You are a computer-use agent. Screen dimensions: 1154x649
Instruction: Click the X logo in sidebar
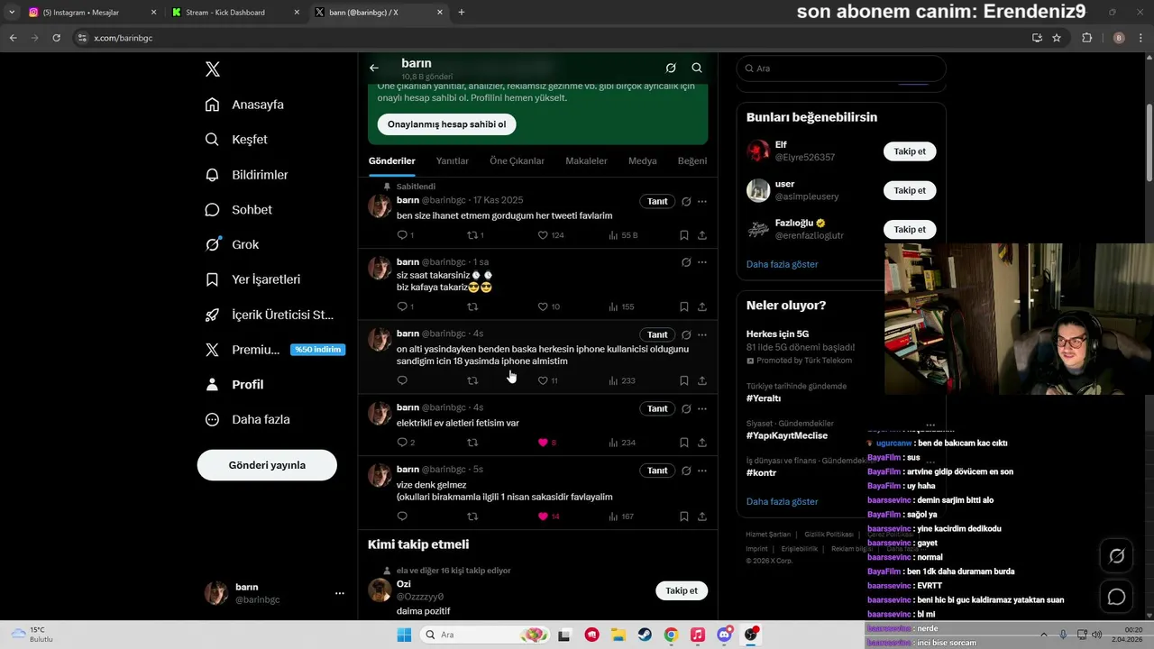point(212,69)
